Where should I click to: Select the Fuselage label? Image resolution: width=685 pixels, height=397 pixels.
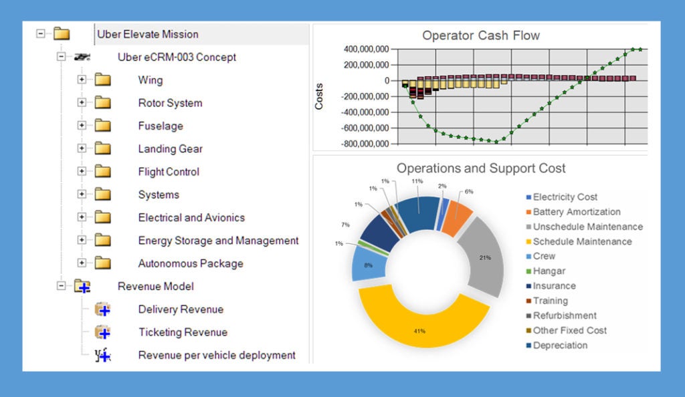161,126
